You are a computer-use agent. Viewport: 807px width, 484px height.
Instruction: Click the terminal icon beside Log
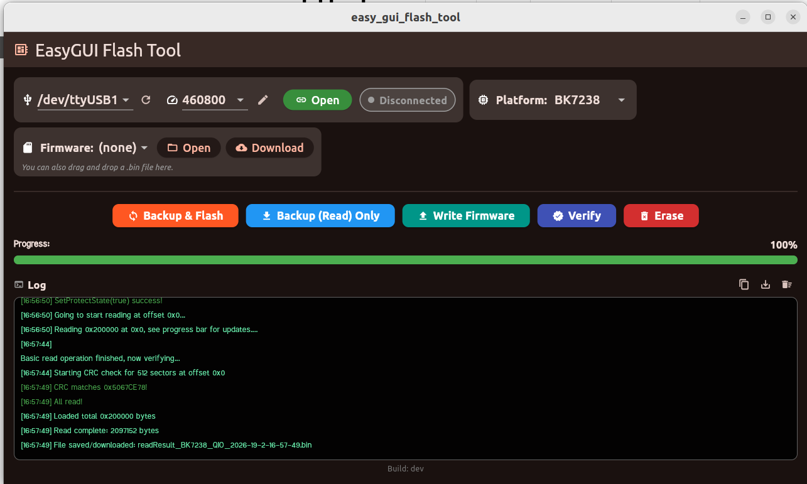click(19, 285)
